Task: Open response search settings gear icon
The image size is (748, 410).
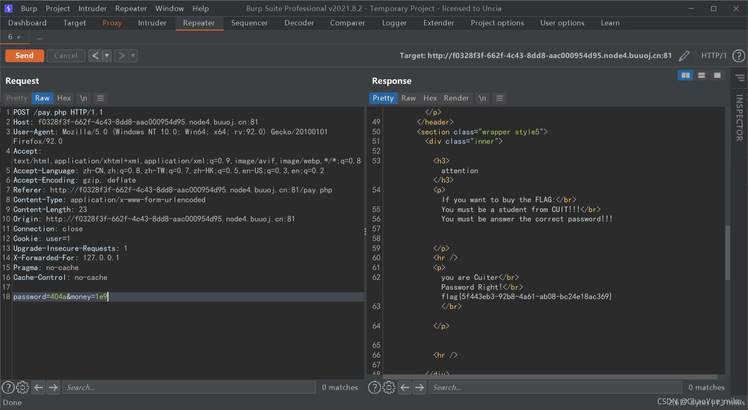Action: (389, 387)
